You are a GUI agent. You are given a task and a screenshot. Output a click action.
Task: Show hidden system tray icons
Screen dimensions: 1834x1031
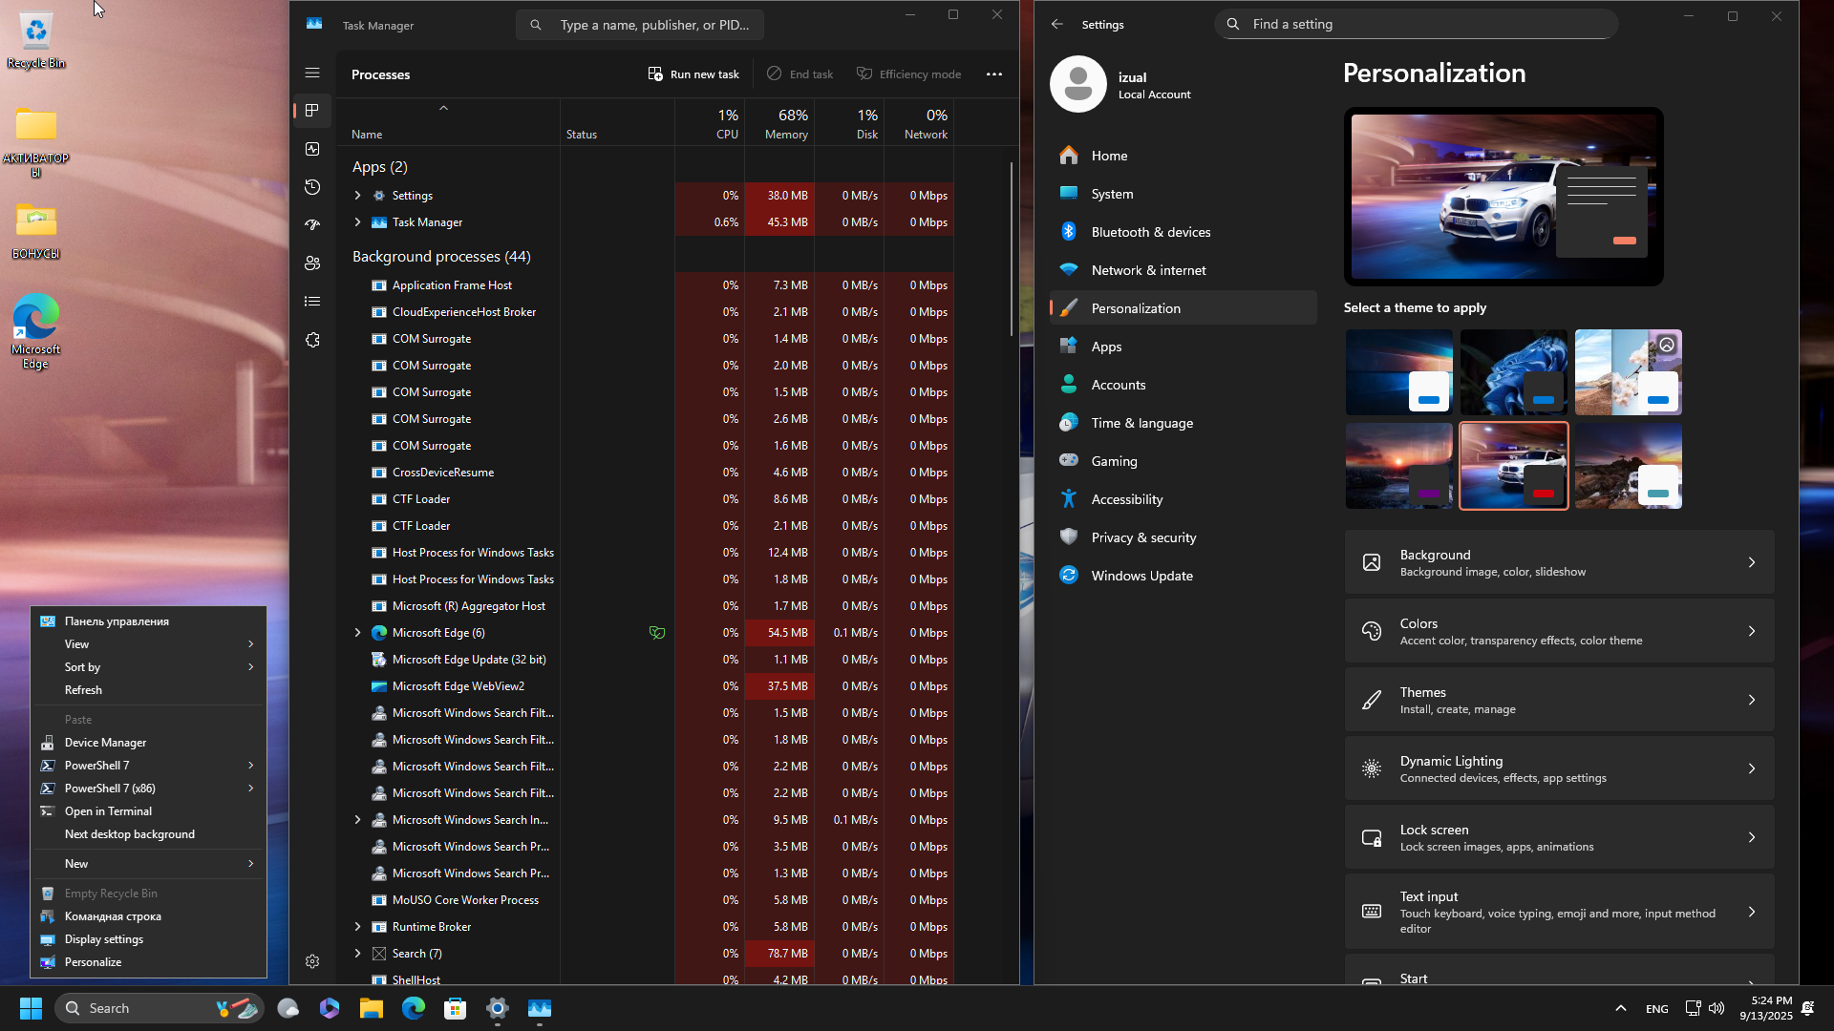(x=1621, y=1008)
